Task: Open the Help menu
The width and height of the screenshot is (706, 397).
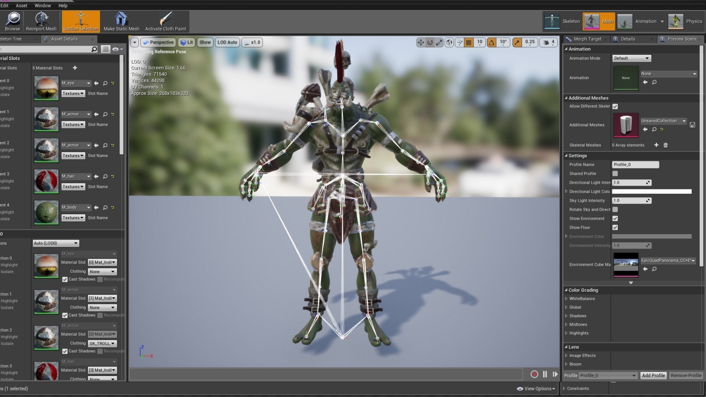Action: (x=63, y=6)
